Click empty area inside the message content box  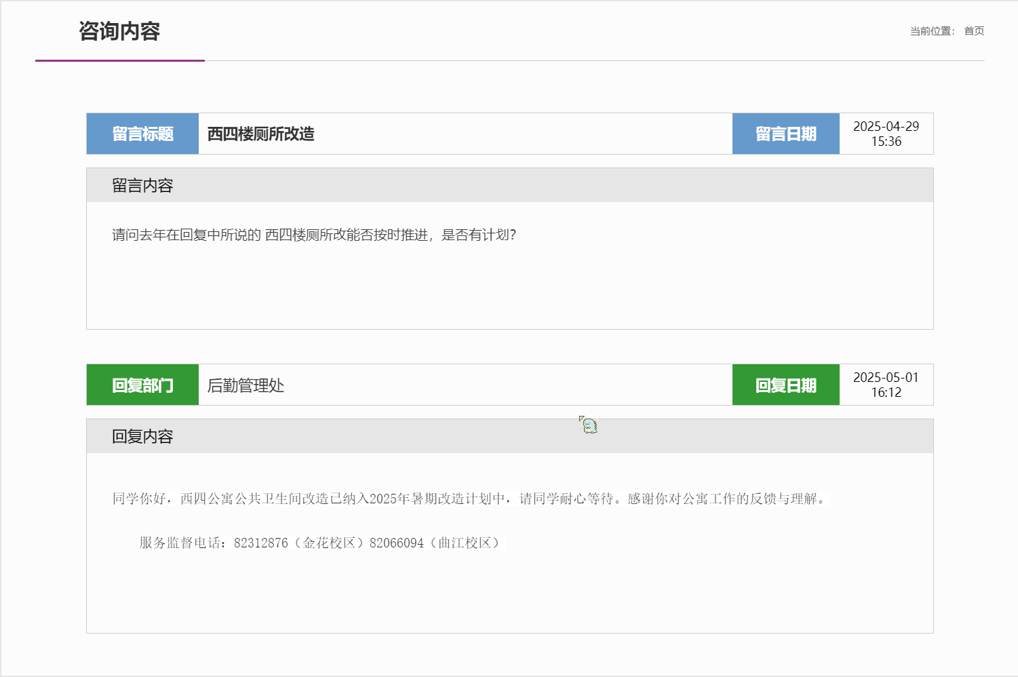510,292
